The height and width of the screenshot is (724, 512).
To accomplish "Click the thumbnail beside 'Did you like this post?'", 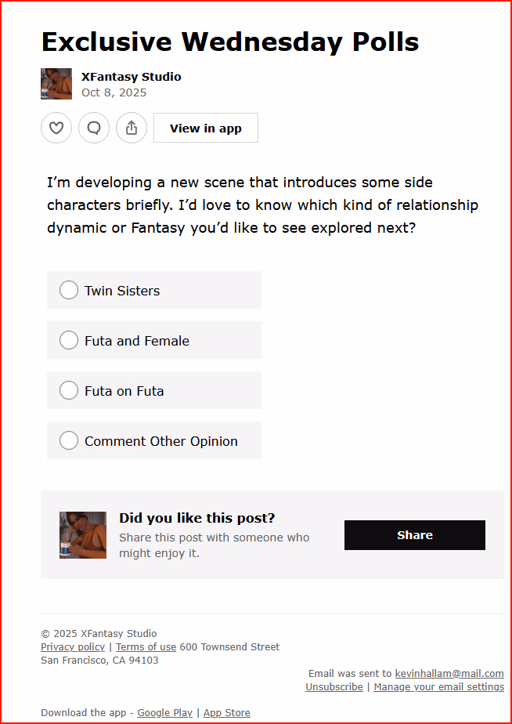I will pyautogui.click(x=83, y=535).
